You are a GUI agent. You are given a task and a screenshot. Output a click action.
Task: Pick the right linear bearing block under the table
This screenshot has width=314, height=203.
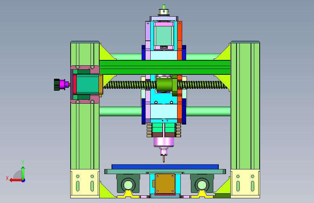[202, 183]
